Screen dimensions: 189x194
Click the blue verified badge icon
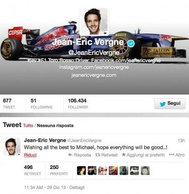[131, 43]
